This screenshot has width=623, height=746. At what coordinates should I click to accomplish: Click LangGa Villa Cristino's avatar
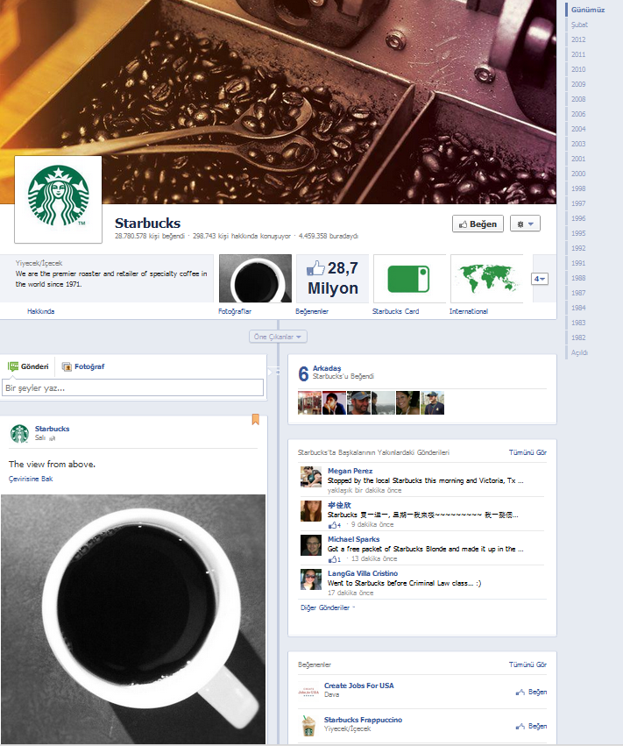[311, 579]
